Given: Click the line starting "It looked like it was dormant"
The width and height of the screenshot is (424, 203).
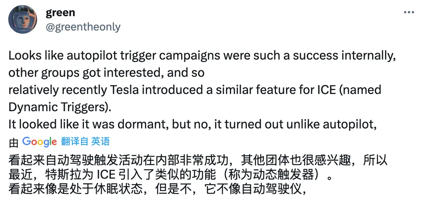Looking at the screenshot, I should 193,125.
